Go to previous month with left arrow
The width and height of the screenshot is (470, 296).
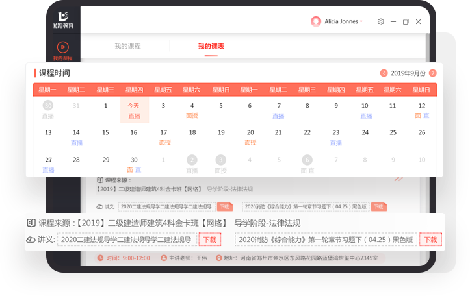384,73
